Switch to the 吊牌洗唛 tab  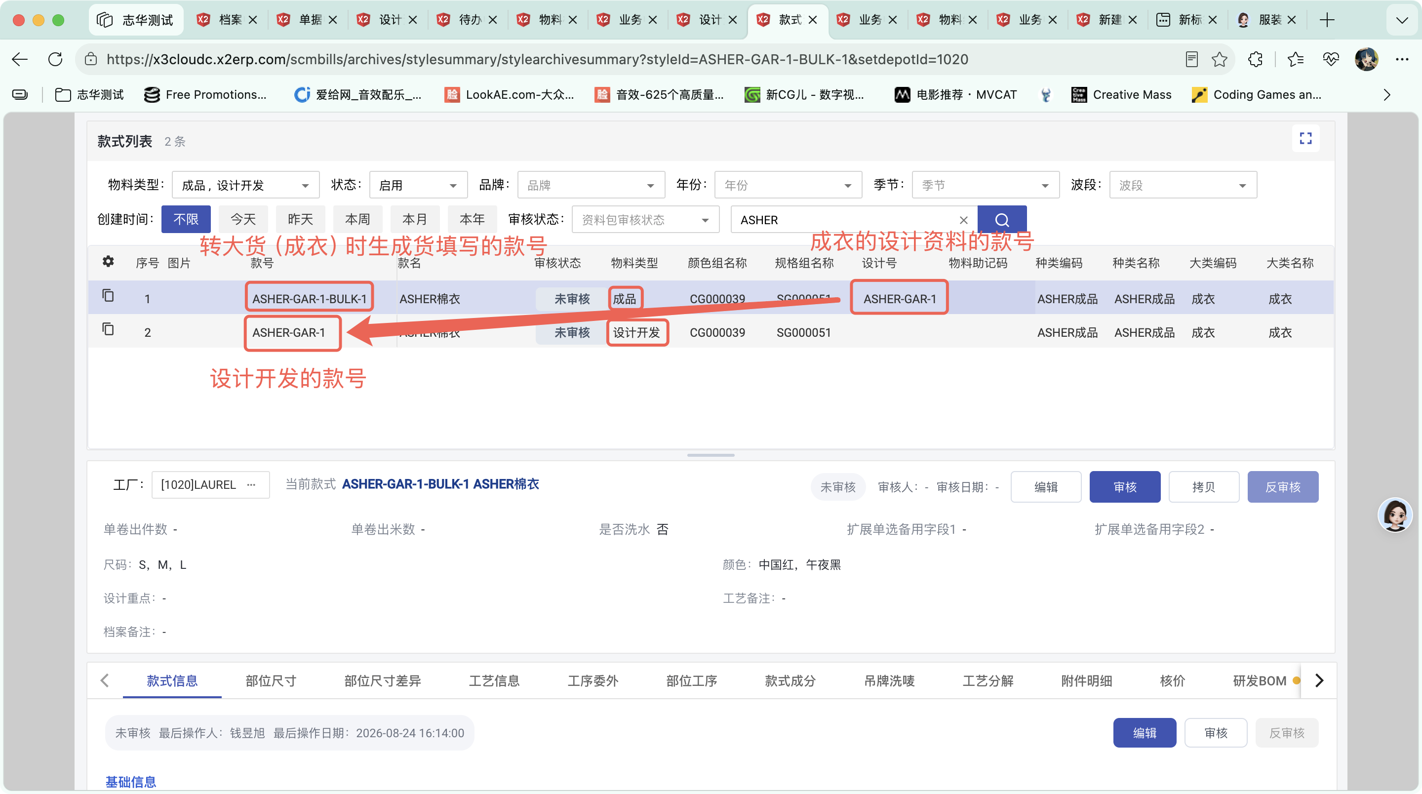(889, 681)
